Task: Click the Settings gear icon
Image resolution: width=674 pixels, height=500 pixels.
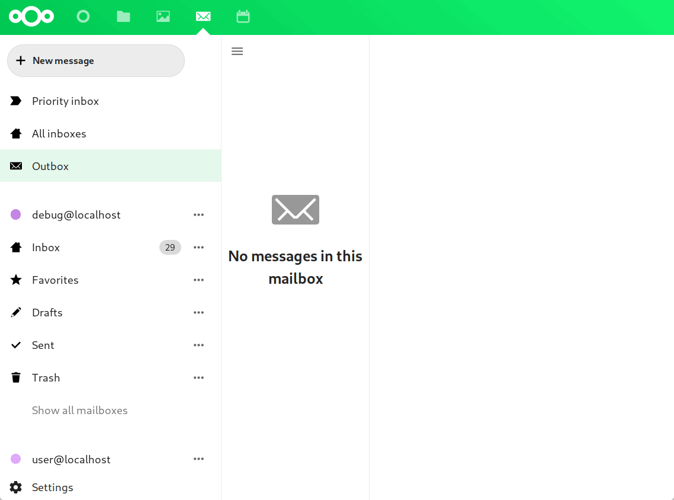Action: pyautogui.click(x=16, y=487)
